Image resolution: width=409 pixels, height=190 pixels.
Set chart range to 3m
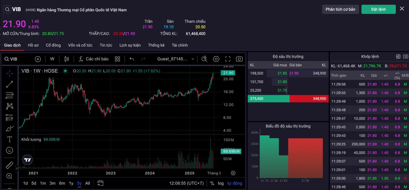(x=52, y=183)
